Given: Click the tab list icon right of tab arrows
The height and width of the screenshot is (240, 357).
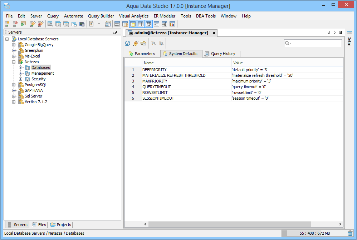Looking at the screenshot, I should [x=340, y=33].
